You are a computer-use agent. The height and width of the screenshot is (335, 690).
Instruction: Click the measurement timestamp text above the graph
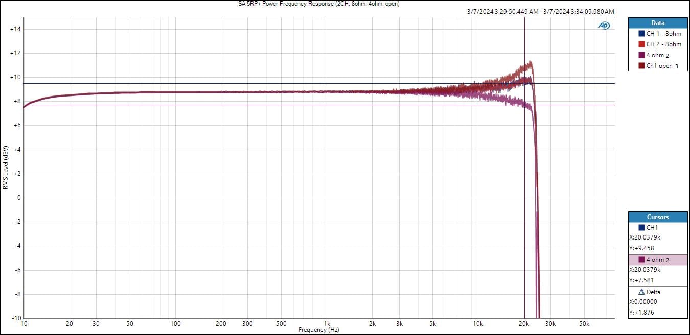(541, 12)
